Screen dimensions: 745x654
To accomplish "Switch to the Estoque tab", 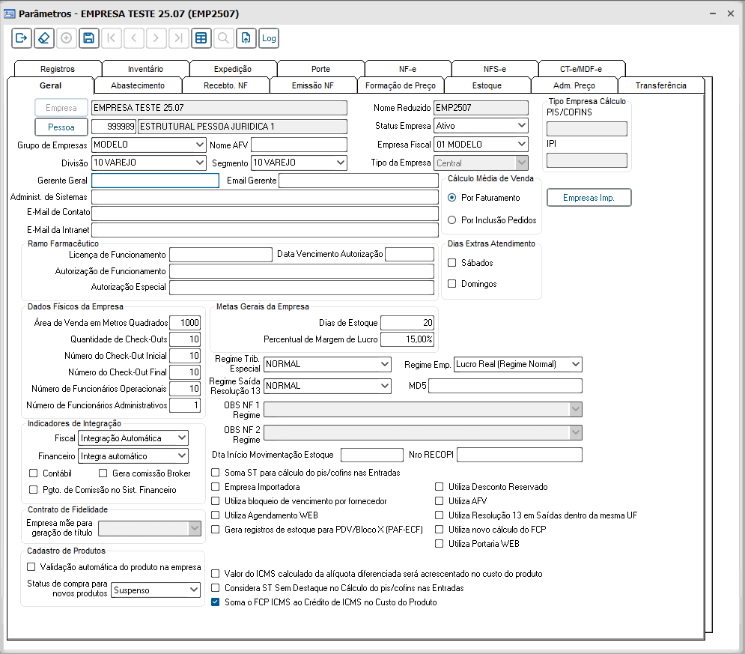I will pyautogui.click(x=487, y=85).
